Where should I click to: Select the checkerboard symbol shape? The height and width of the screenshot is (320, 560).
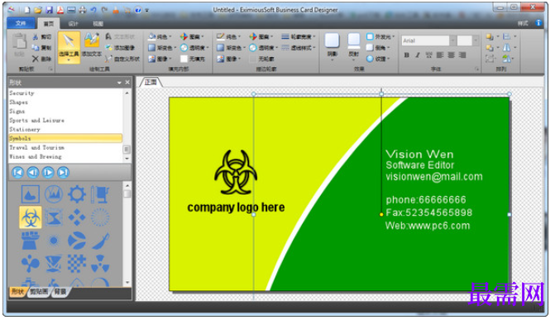[x=77, y=264]
